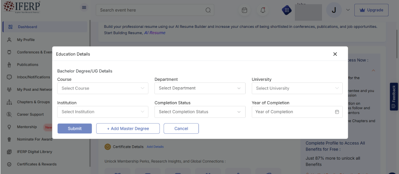This screenshot has height=174, width=399.
Task: Close the Education Details dialog
Action: (x=335, y=54)
